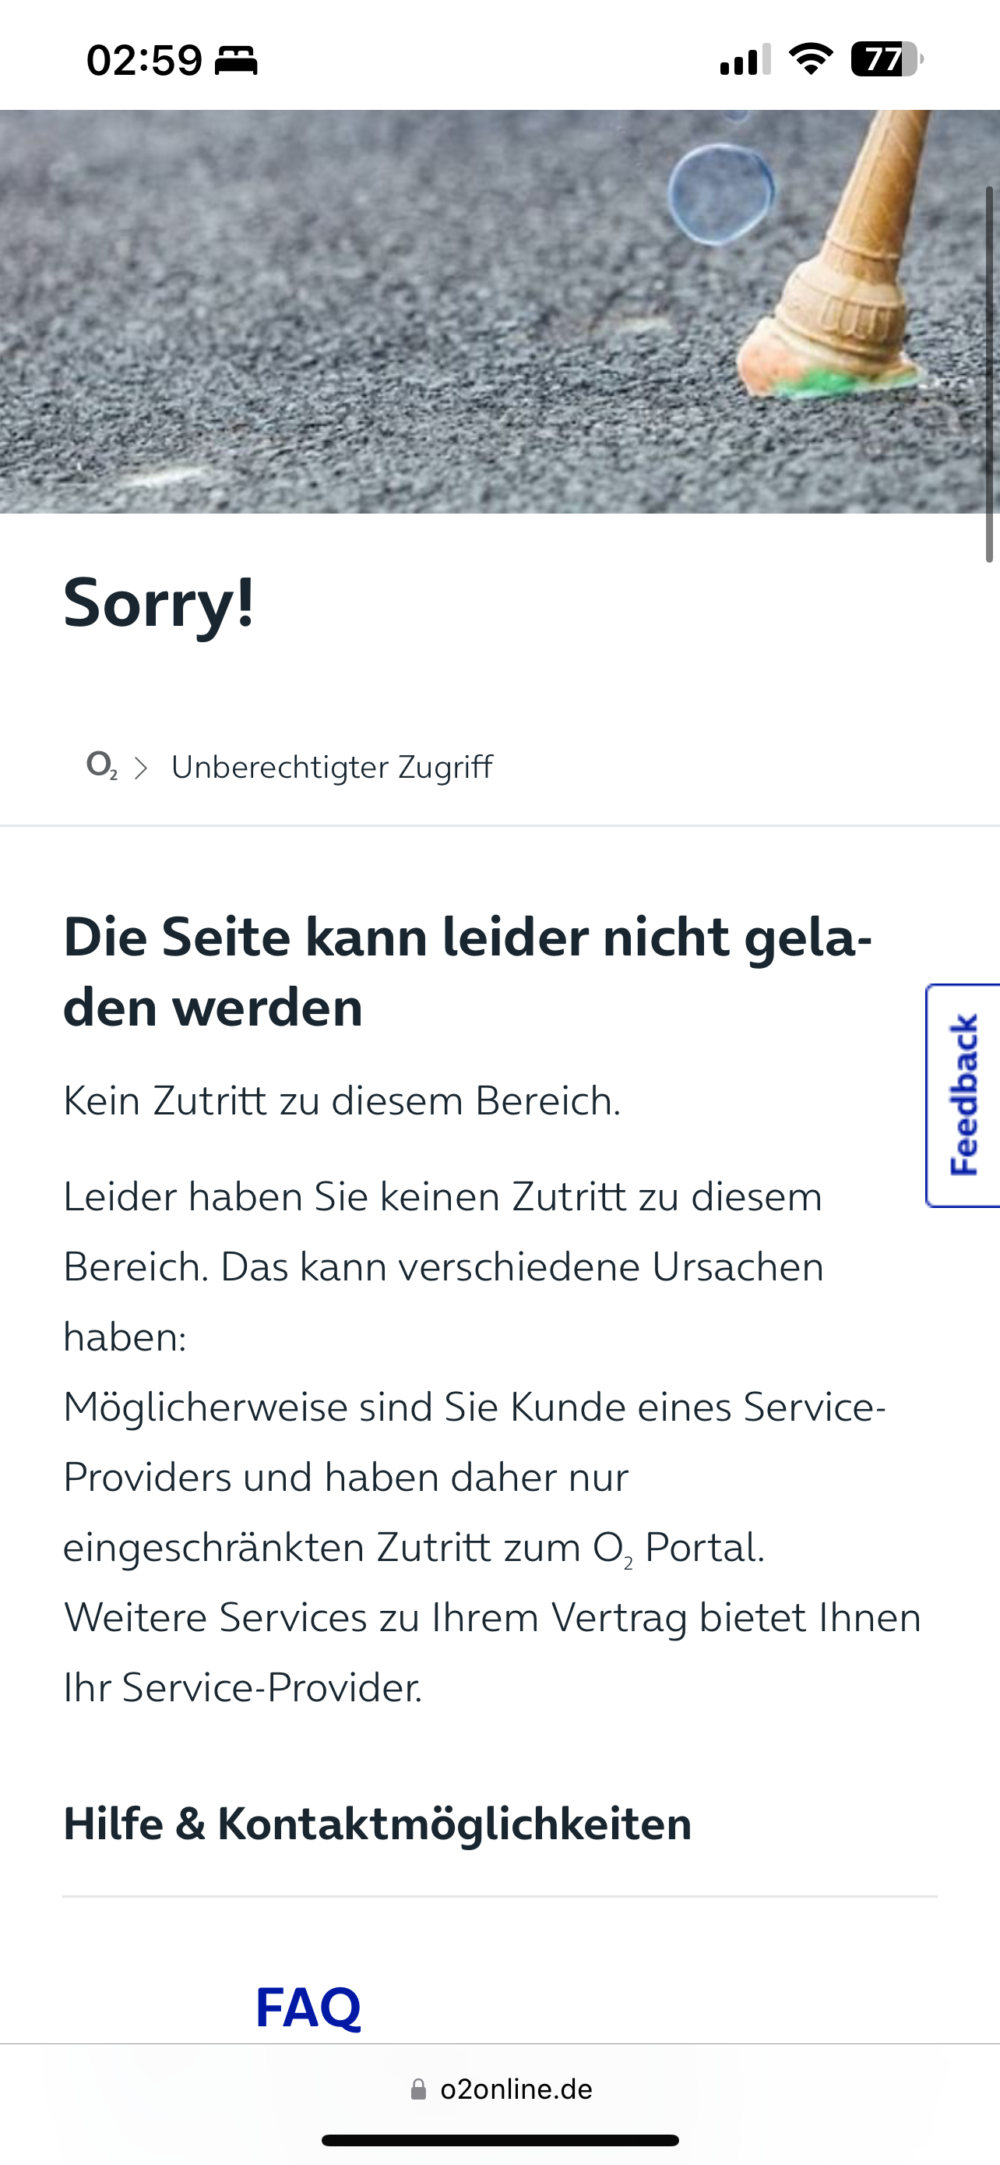This screenshot has width=1000, height=2165.
Task: Click the Unberechtigter Zugriff breadcrumb item
Action: [332, 767]
